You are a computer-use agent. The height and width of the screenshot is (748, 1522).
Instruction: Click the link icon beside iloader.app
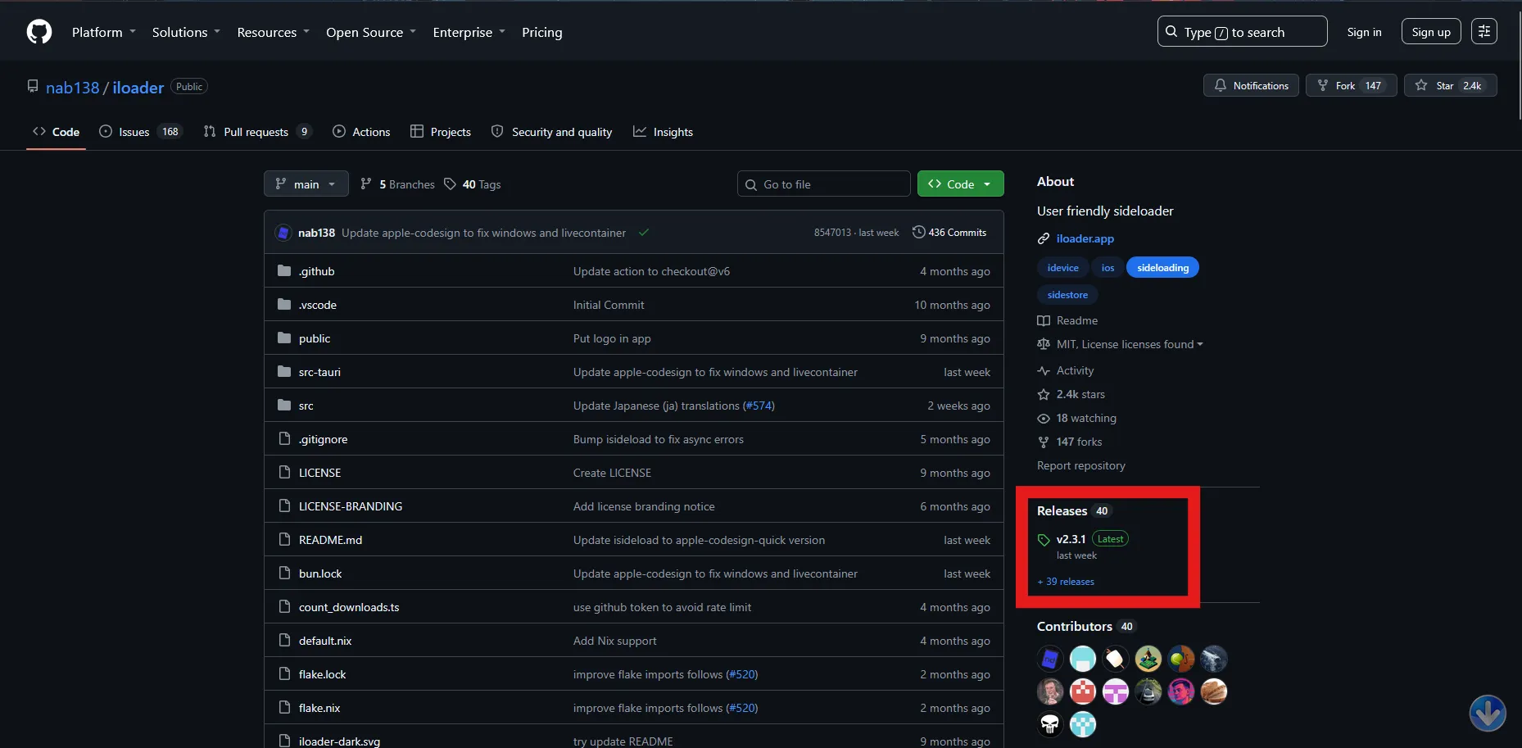1044,238
